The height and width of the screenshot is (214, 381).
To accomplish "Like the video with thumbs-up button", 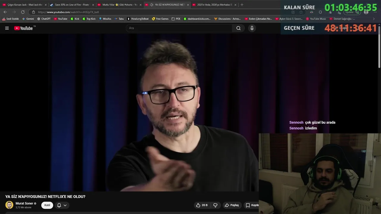I will click(x=202, y=205).
